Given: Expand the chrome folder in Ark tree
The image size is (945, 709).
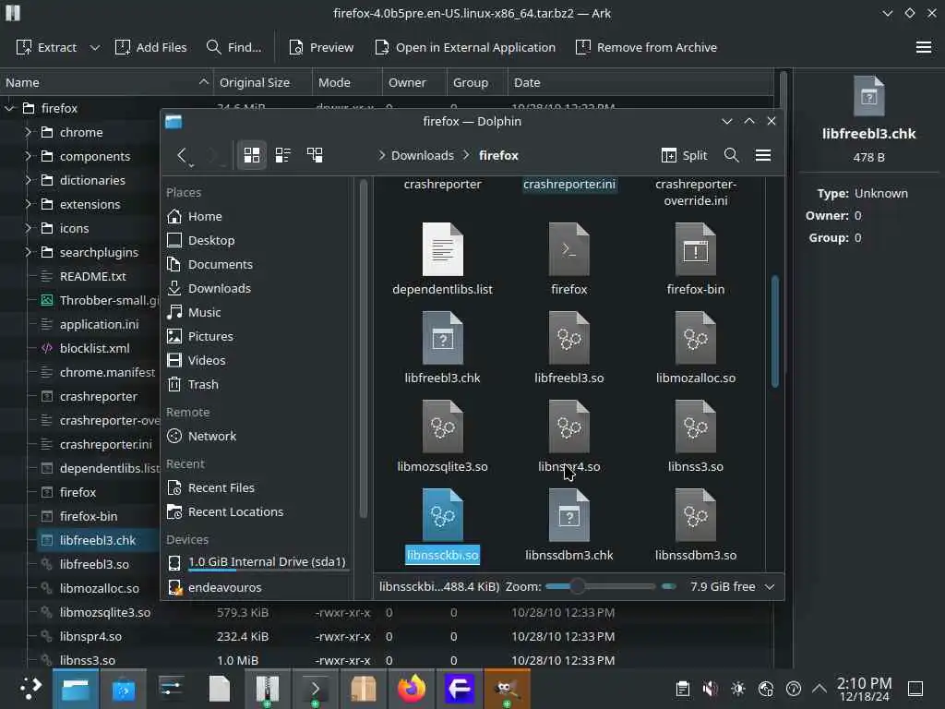Looking at the screenshot, I should (x=28, y=132).
